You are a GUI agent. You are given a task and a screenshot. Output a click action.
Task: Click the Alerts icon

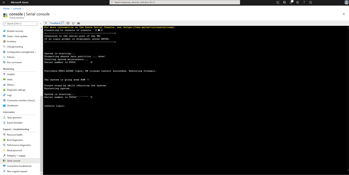[x=4, y=79]
